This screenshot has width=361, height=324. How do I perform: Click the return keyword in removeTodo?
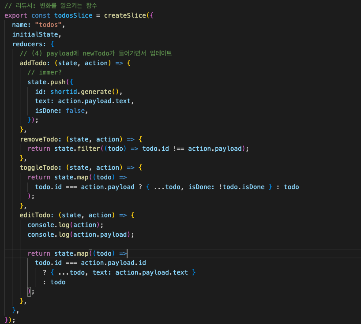(39, 149)
